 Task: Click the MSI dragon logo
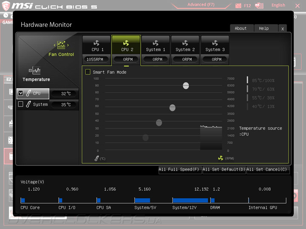pos(6,6)
